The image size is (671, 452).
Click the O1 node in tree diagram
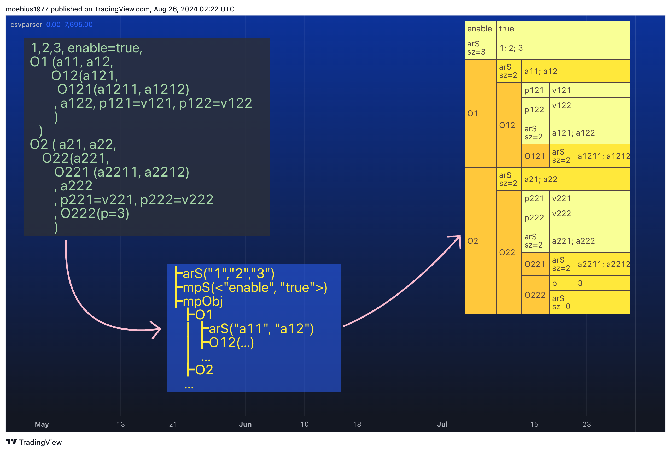point(200,314)
